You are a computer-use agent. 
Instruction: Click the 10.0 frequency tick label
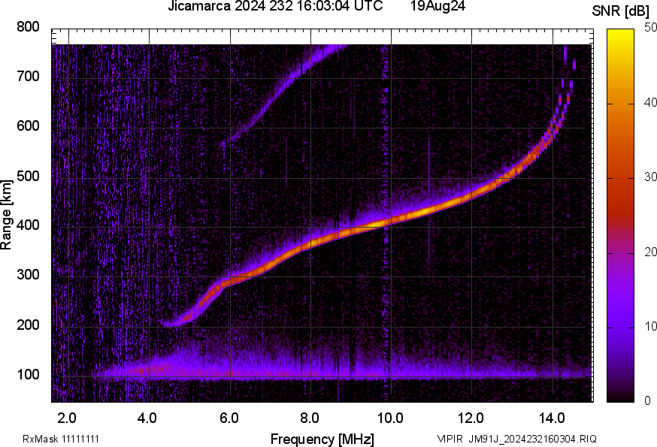click(x=390, y=418)
